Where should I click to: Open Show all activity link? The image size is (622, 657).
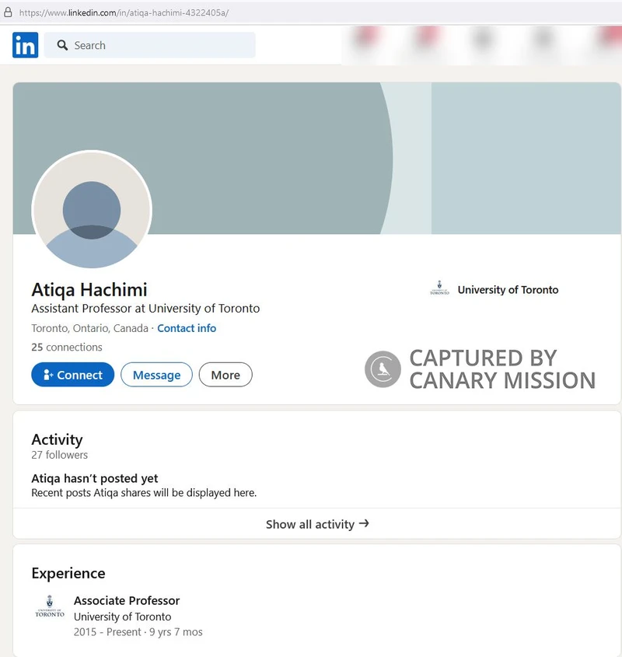[317, 524]
